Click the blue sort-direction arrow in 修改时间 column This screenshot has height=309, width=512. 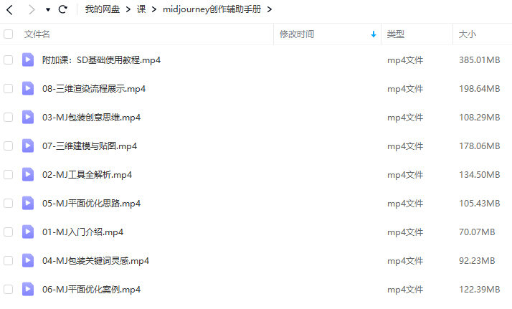tap(373, 34)
